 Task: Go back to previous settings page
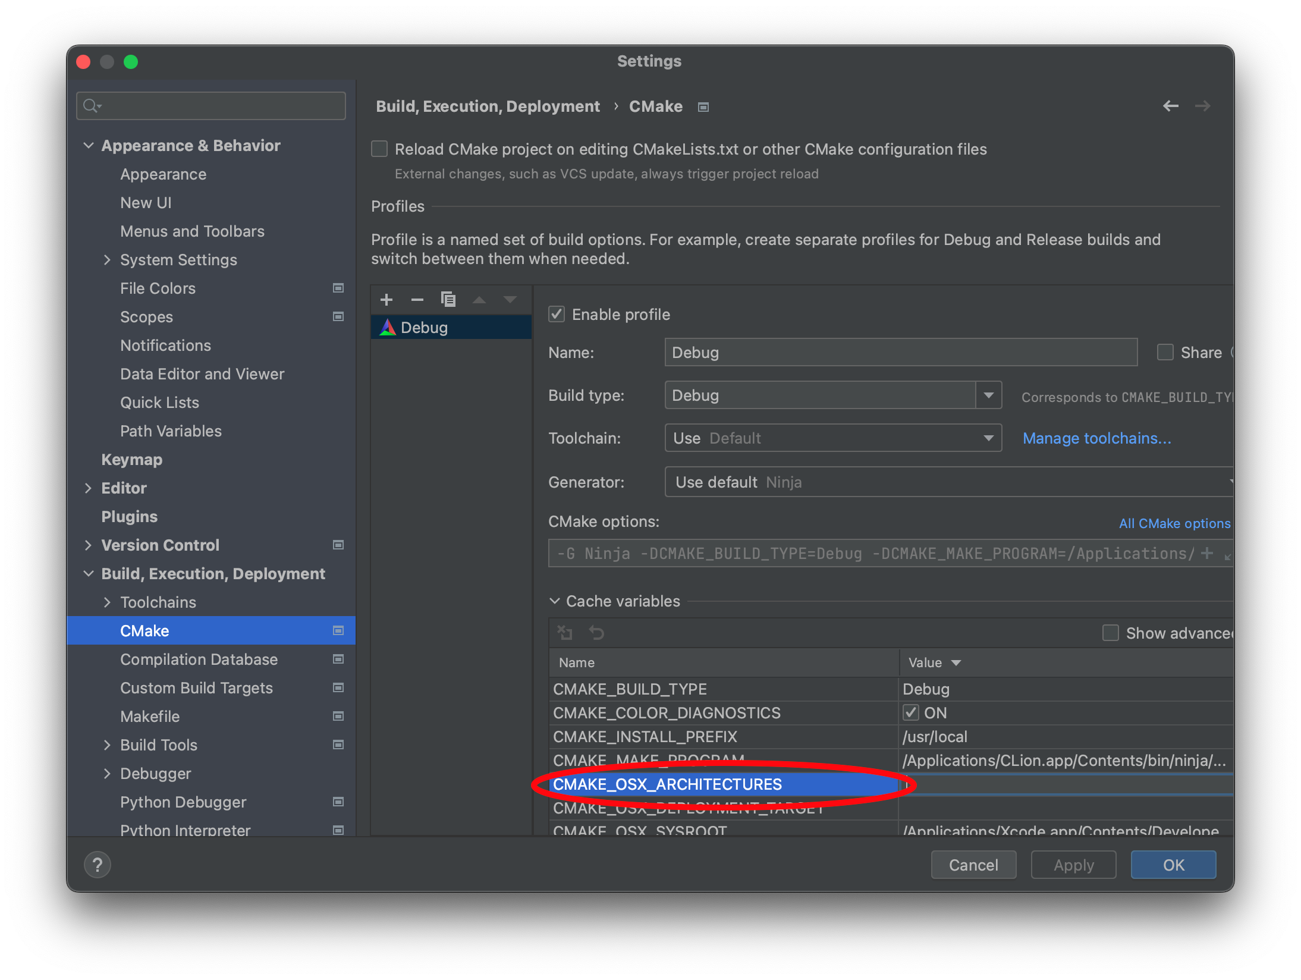1171,106
